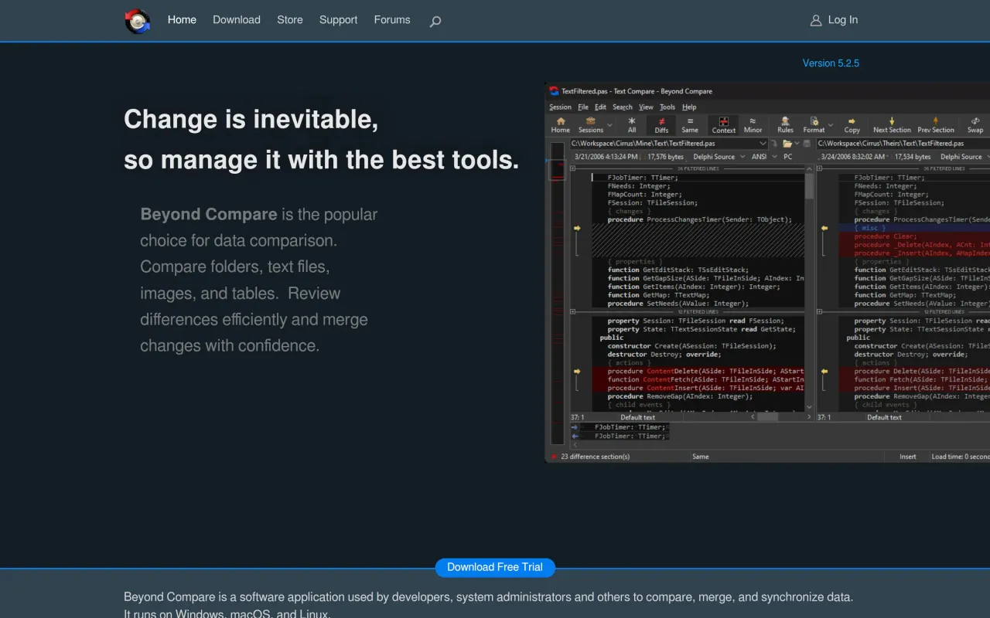Click yellow copy arrow beside ProcessChangesTimer in left pane

point(577,229)
